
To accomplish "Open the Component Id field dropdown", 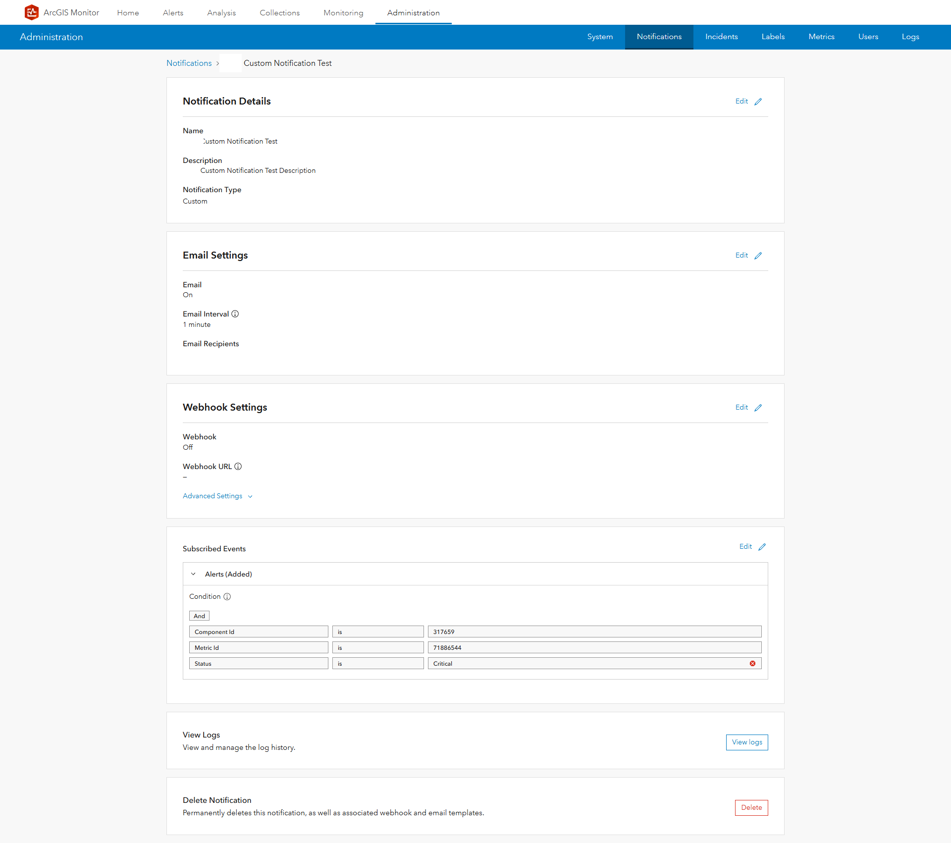I will coord(258,632).
